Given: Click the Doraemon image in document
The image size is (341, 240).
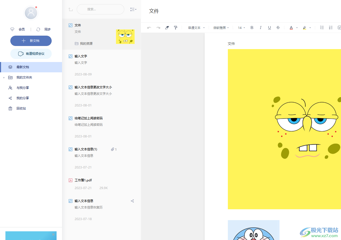Looking at the screenshot, I should tap(254, 230).
